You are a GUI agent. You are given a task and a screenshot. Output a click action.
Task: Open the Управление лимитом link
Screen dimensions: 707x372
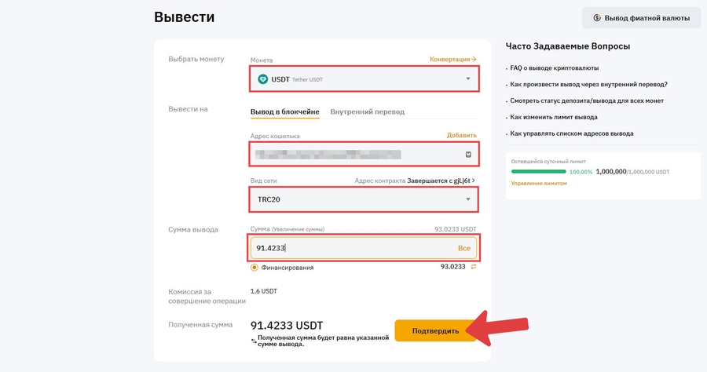538,183
